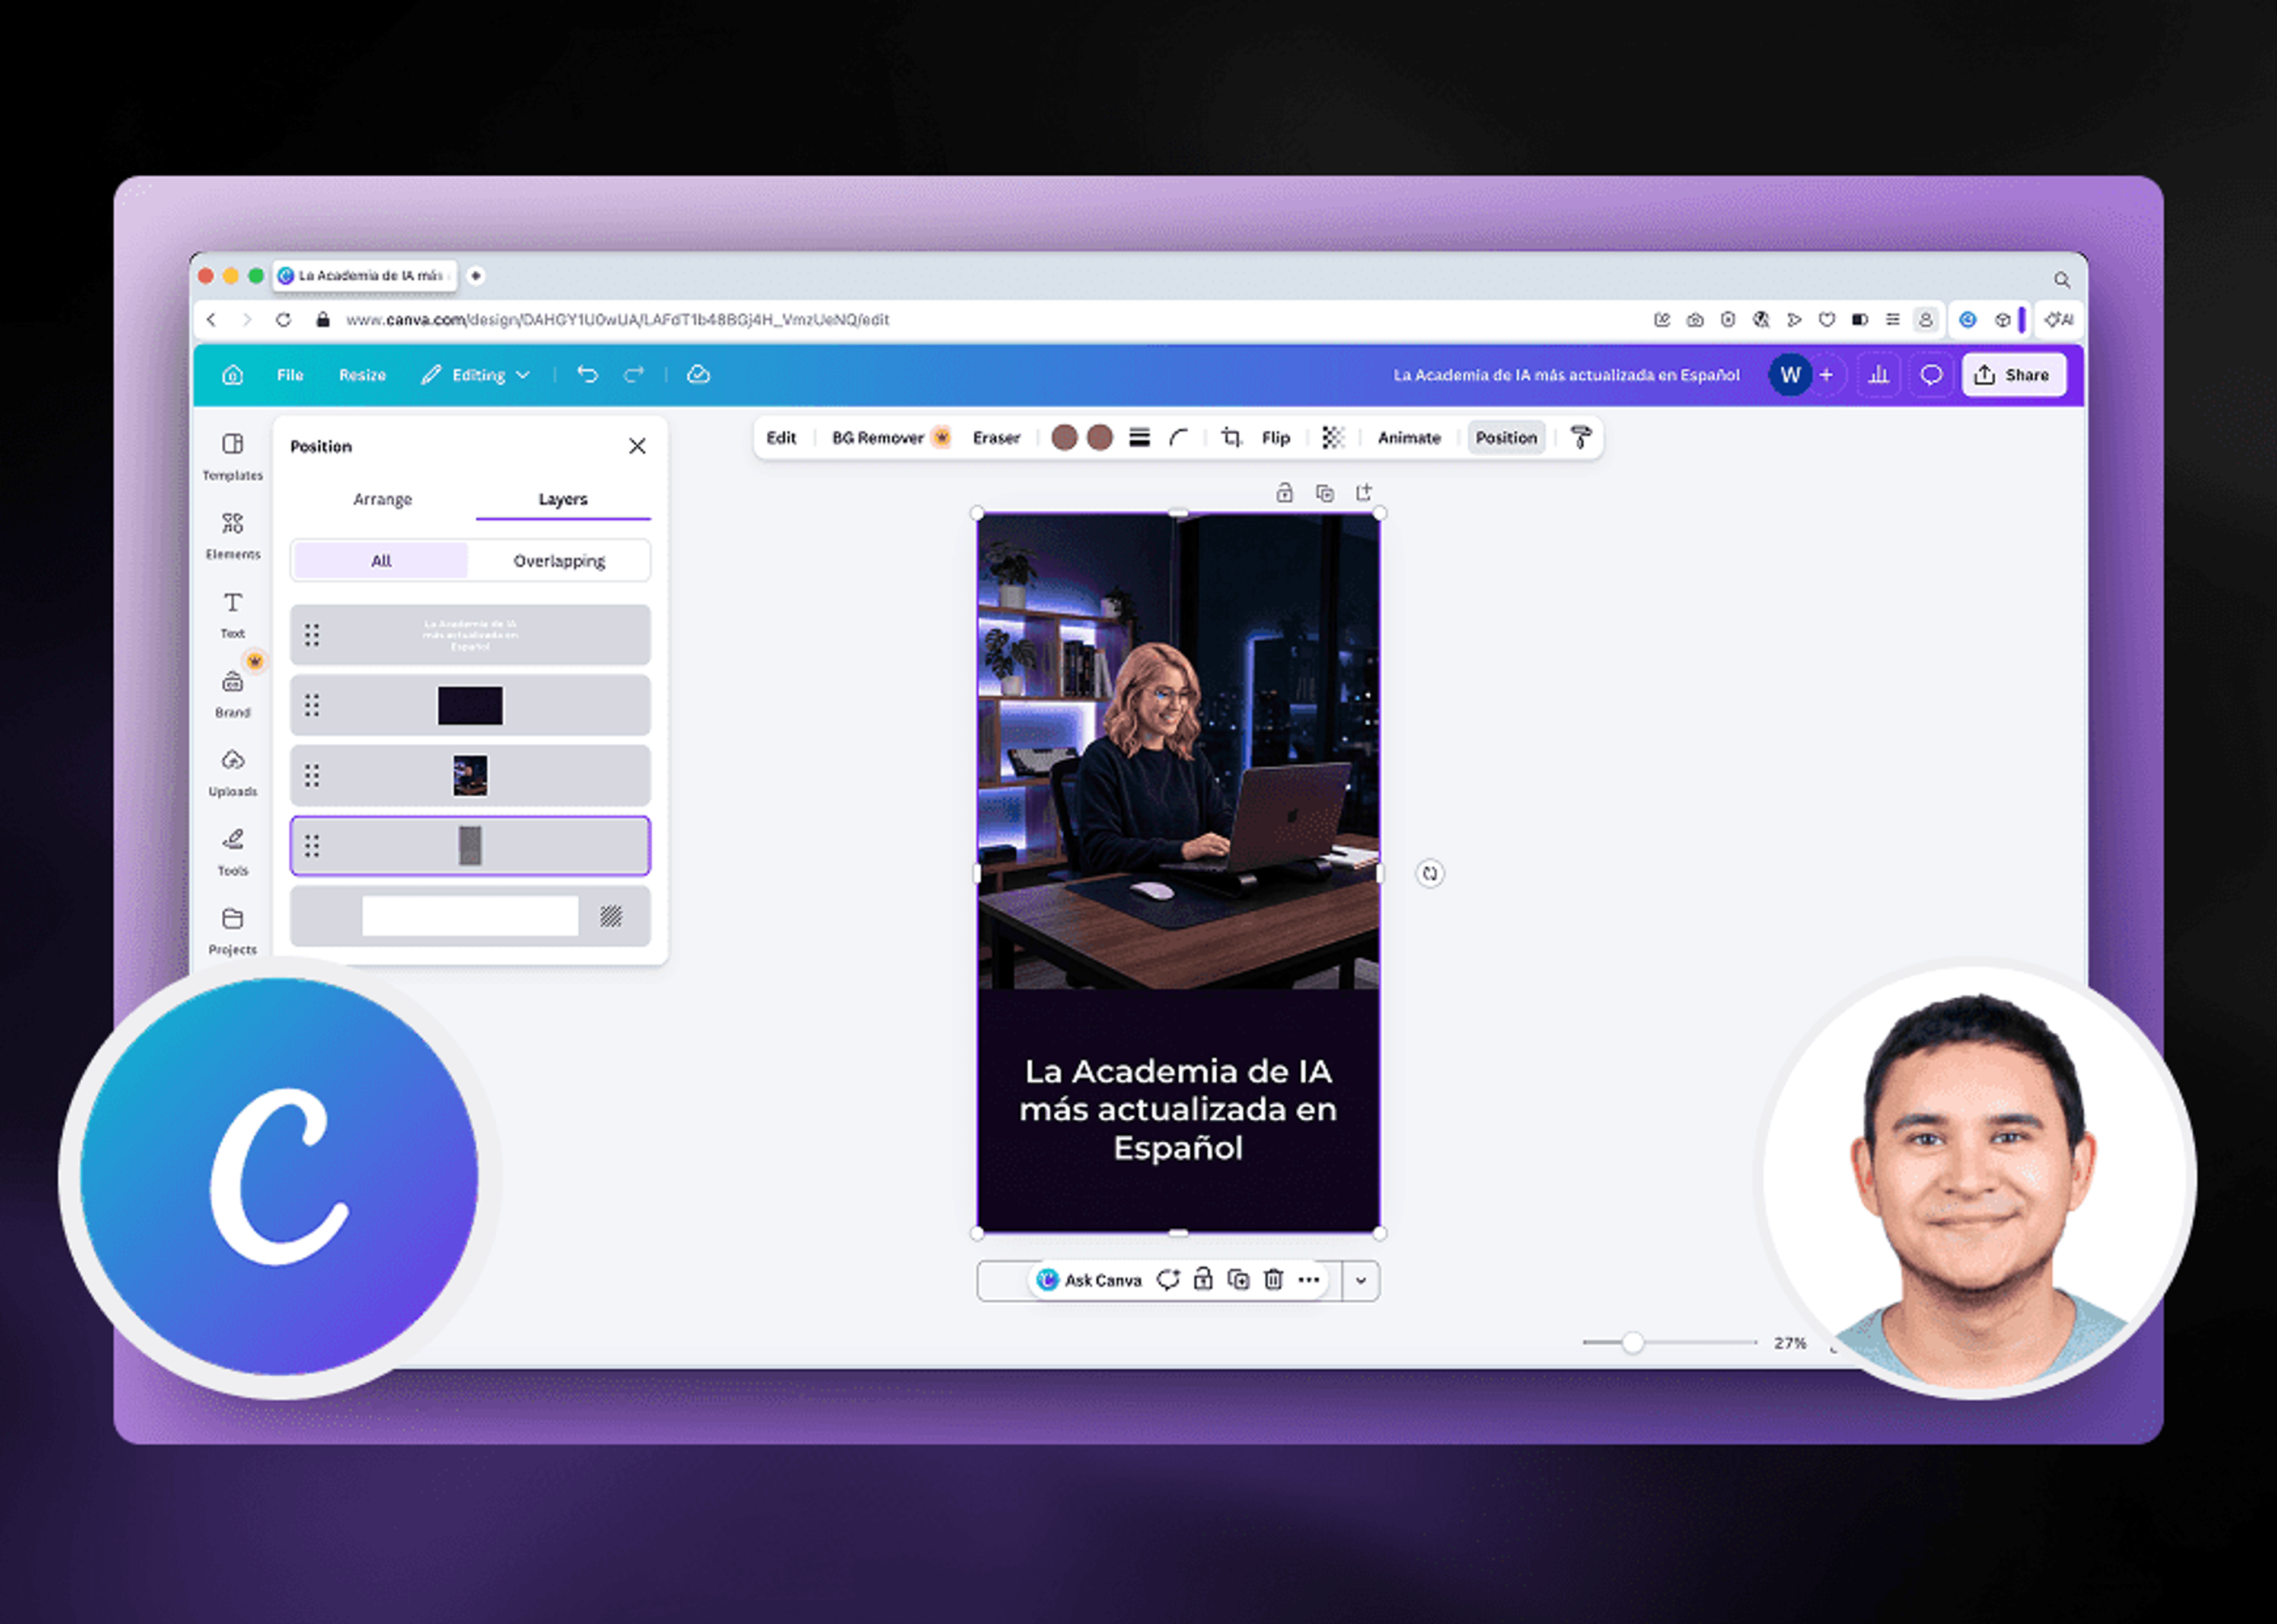Click the browser address bar URL
Image resolution: width=2277 pixels, height=1624 pixels.
[617, 319]
